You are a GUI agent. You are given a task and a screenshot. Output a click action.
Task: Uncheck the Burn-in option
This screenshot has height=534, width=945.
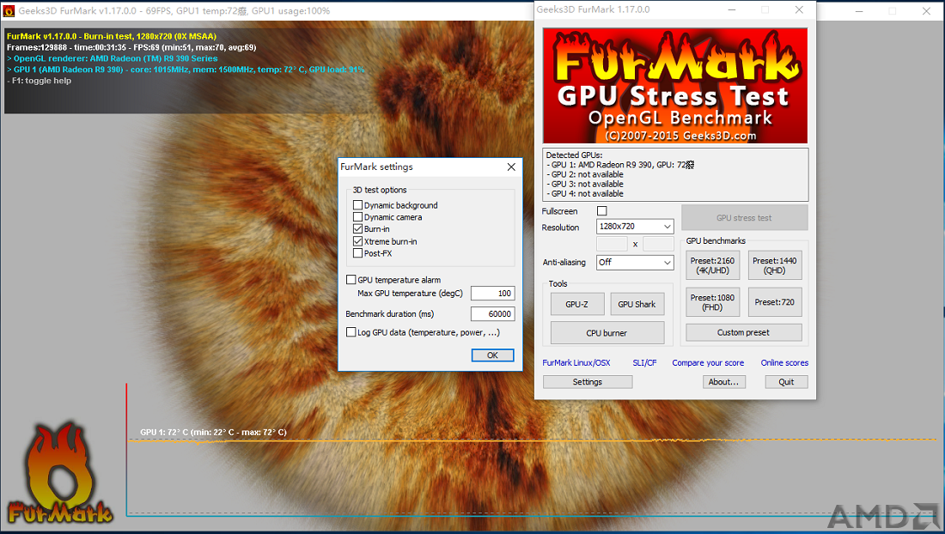click(x=358, y=228)
